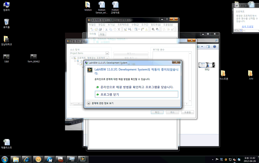Viewport: 259px width, 163px height.
Task: Click the volume icon in system tray
Action: pos(235,160)
